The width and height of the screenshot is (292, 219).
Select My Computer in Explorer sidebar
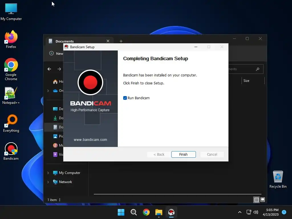[x=66, y=173]
